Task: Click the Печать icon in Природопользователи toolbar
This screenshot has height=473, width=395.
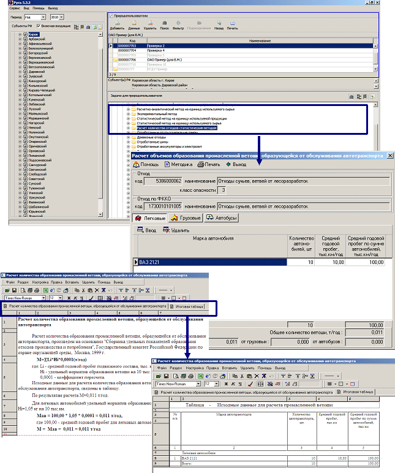Action: pyautogui.click(x=232, y=25)
